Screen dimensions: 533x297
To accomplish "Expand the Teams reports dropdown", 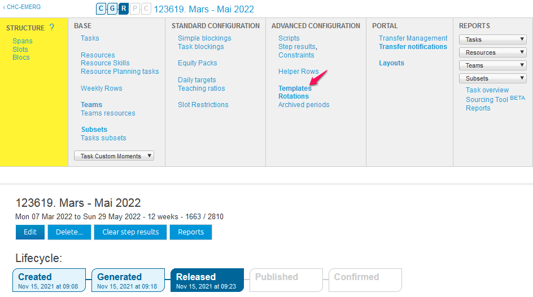I will point(492,65).
